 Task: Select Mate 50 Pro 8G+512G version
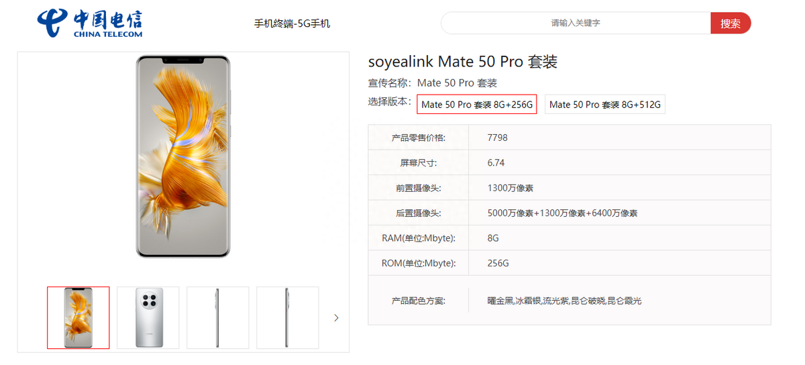click(x=604, y=105)
